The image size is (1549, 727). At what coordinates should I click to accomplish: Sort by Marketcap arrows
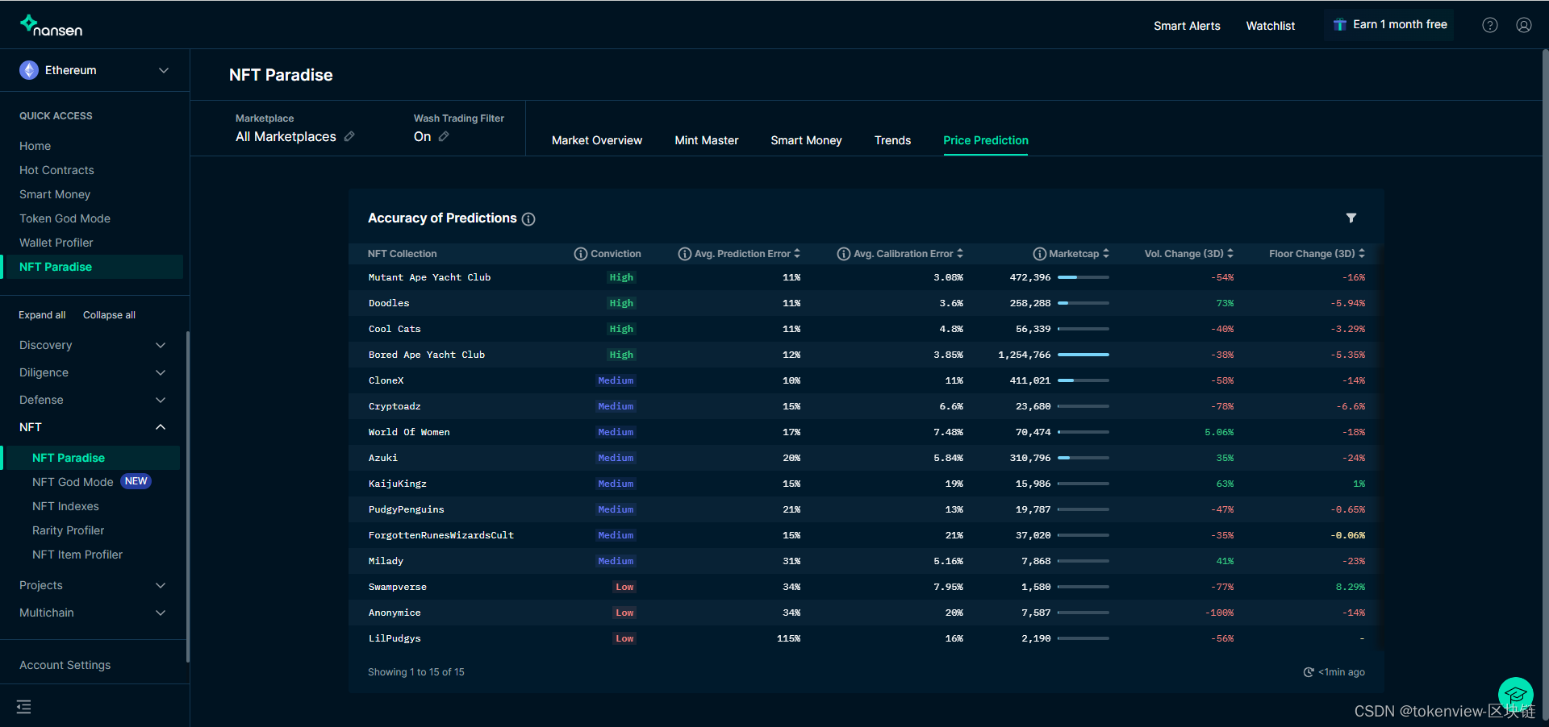1106,253
